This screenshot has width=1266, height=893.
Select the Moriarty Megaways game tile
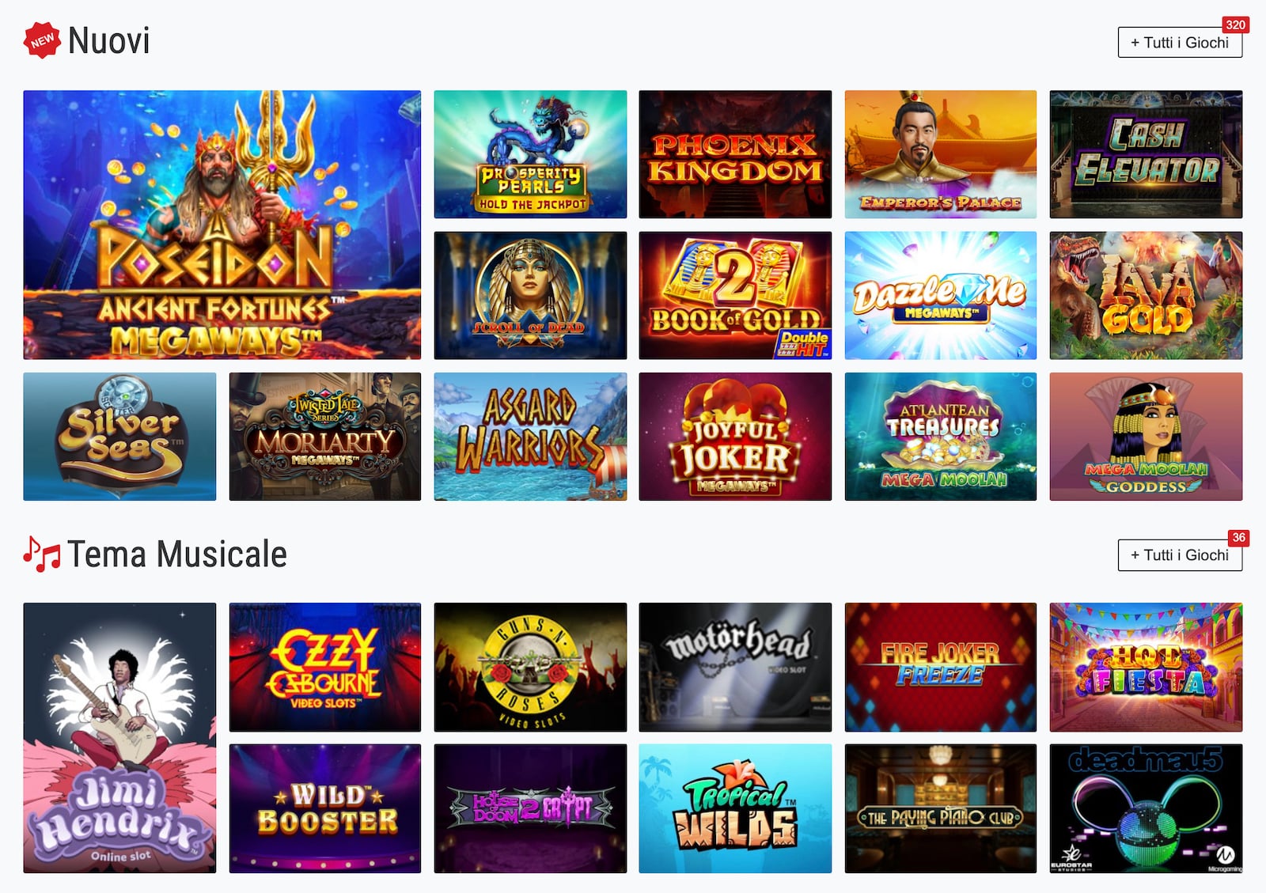pyautogui.click(x=325, y=437)
